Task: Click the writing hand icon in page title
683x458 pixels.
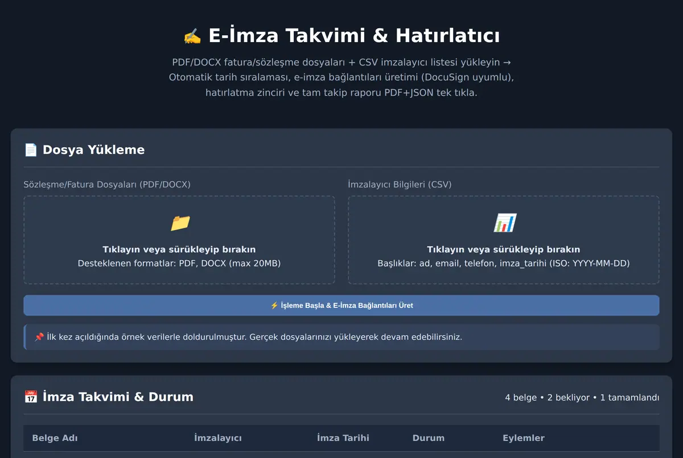Action: (x=192, y=36)
